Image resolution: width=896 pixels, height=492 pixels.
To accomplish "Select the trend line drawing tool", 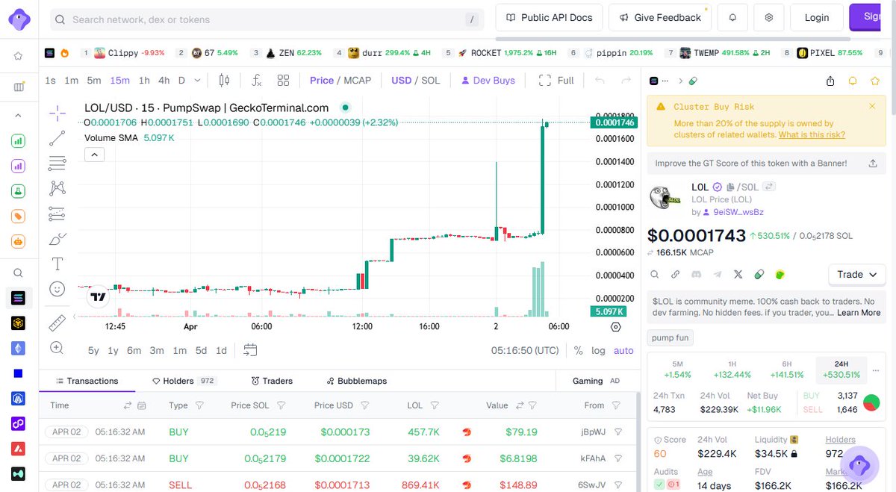I will [x=57, y=138].
